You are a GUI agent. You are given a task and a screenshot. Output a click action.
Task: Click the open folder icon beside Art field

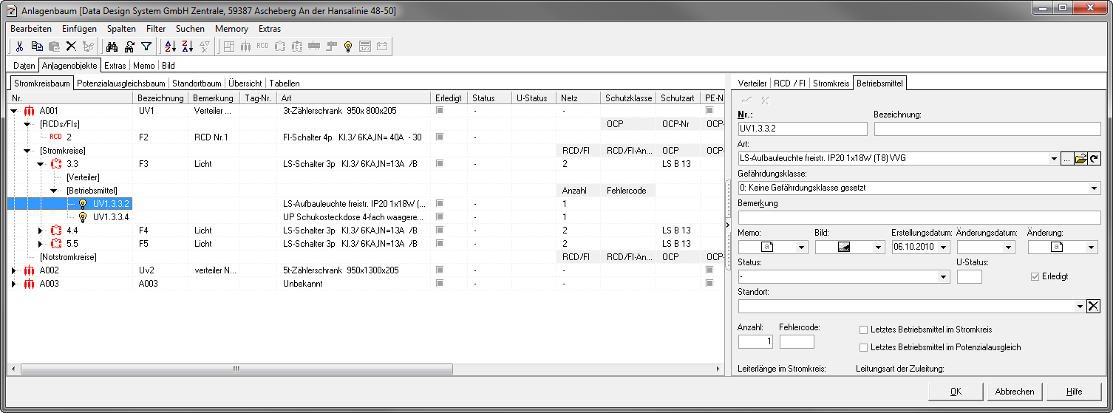tap(1080, 159)
